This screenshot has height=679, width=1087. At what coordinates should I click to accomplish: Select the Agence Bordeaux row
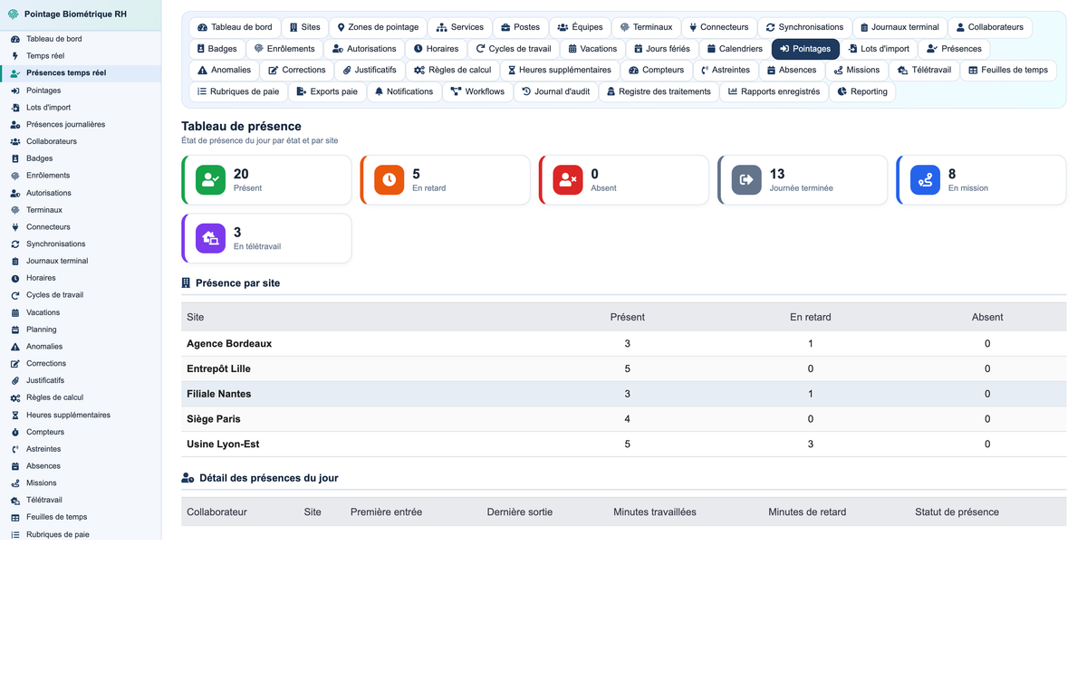click(623, 344)
